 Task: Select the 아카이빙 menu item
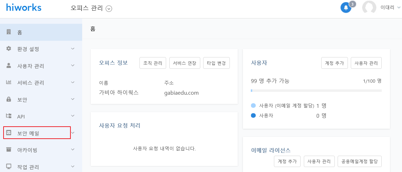click(41, 150)
